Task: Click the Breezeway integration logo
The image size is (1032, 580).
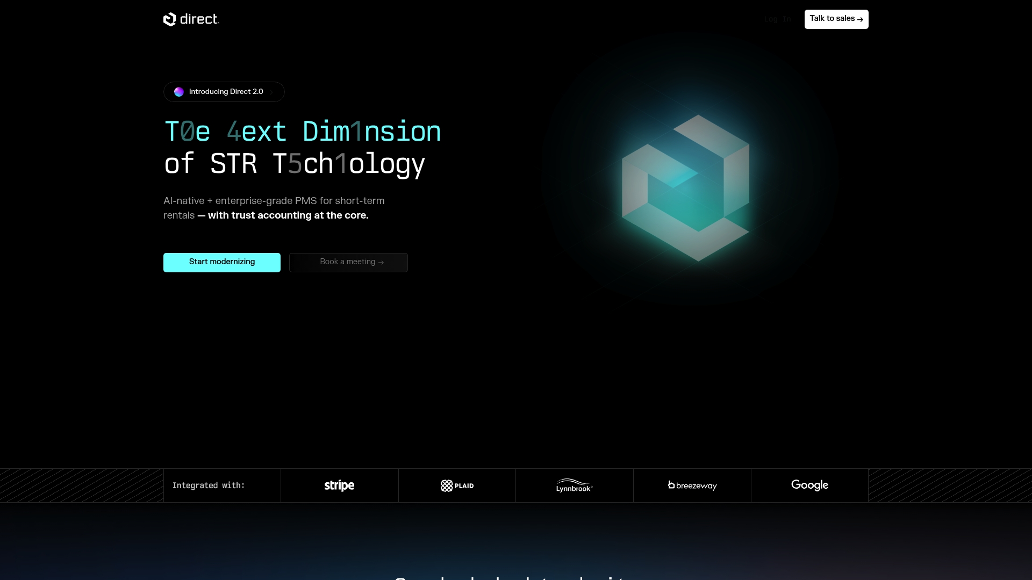Action: click(692, 485)
